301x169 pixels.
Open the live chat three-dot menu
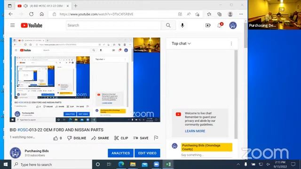click(x=231, y=44)
